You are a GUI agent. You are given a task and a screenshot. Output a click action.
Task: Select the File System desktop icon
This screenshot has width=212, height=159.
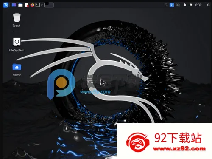point(17,45)
